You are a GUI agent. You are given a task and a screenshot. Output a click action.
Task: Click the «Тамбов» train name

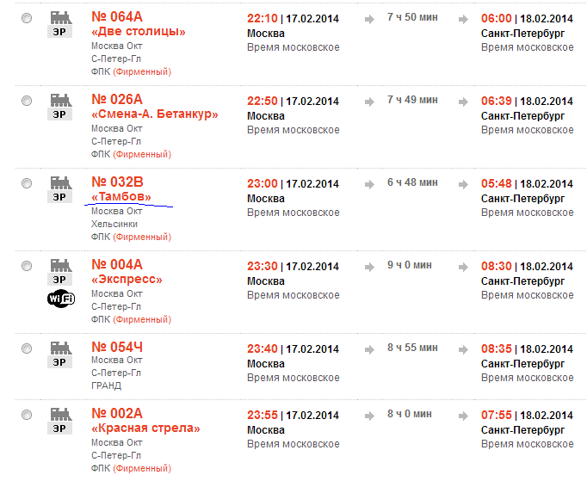pyautogui.click(x=121, y=197)
